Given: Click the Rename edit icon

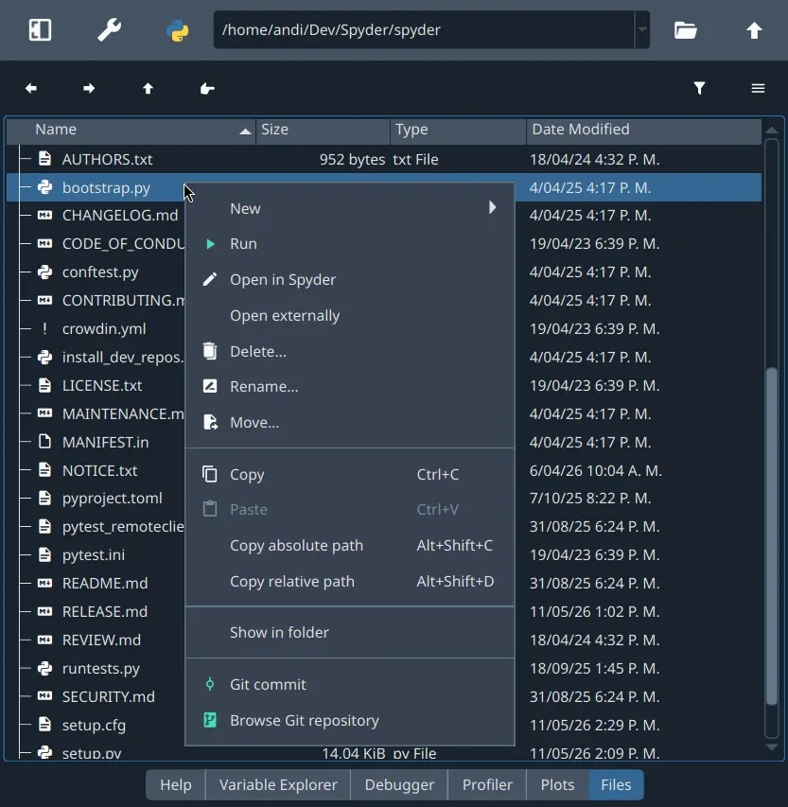Looking at the screenshot, I should [x=210, y=386].
